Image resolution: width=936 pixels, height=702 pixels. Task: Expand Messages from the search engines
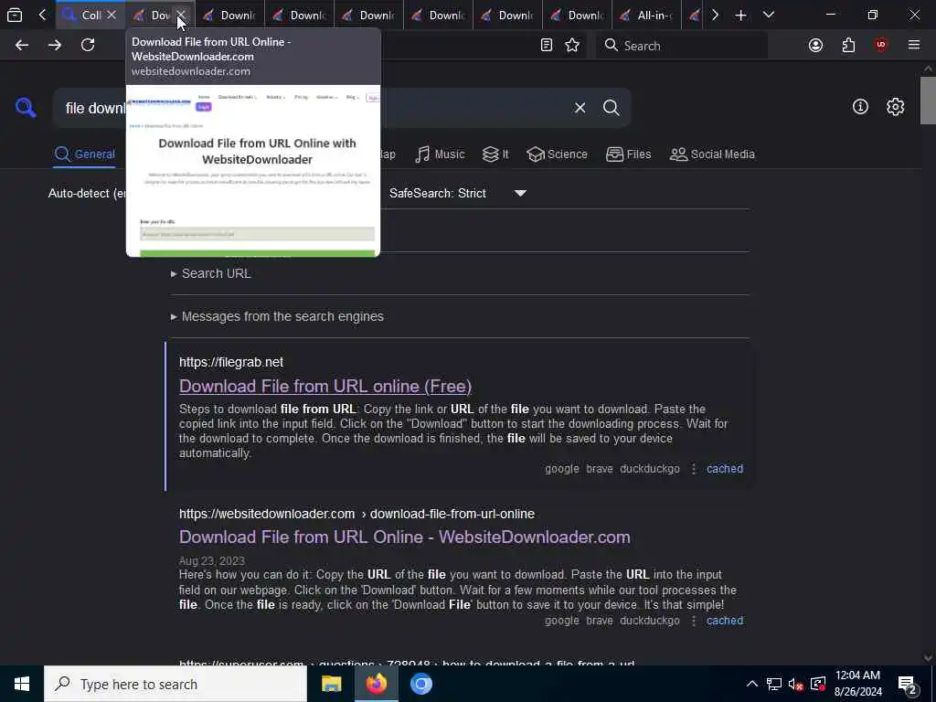click(277, 316)
